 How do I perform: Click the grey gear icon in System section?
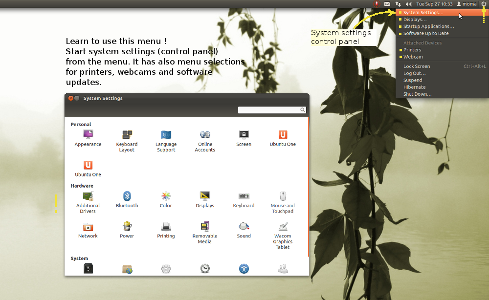pos(166,269)
